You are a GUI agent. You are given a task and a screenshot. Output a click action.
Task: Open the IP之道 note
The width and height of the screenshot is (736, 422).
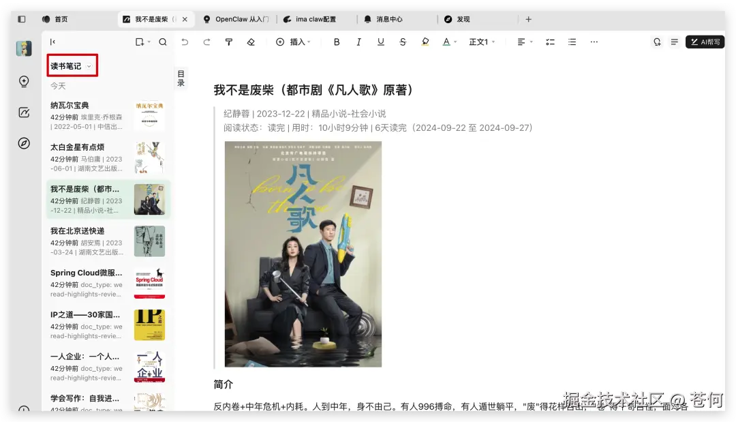pos(108,325)
